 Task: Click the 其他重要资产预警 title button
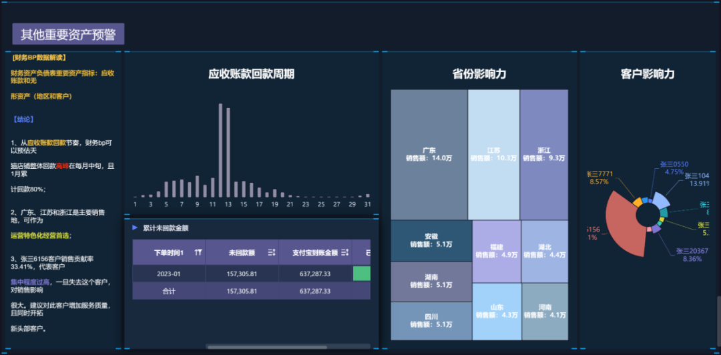click(x=68, y=34)
